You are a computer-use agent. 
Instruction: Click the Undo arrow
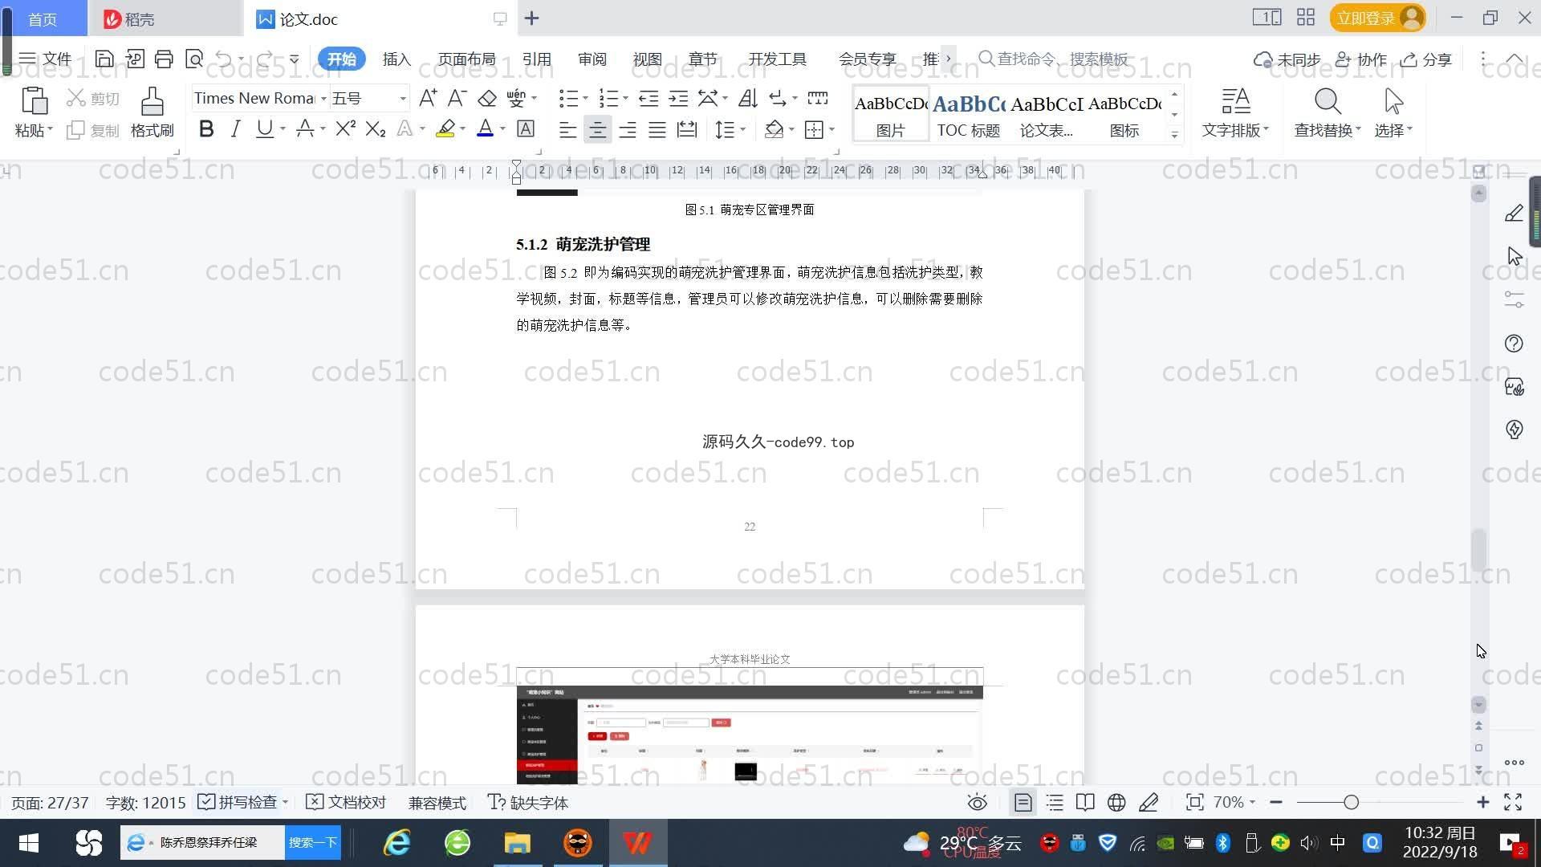point(224,59)
